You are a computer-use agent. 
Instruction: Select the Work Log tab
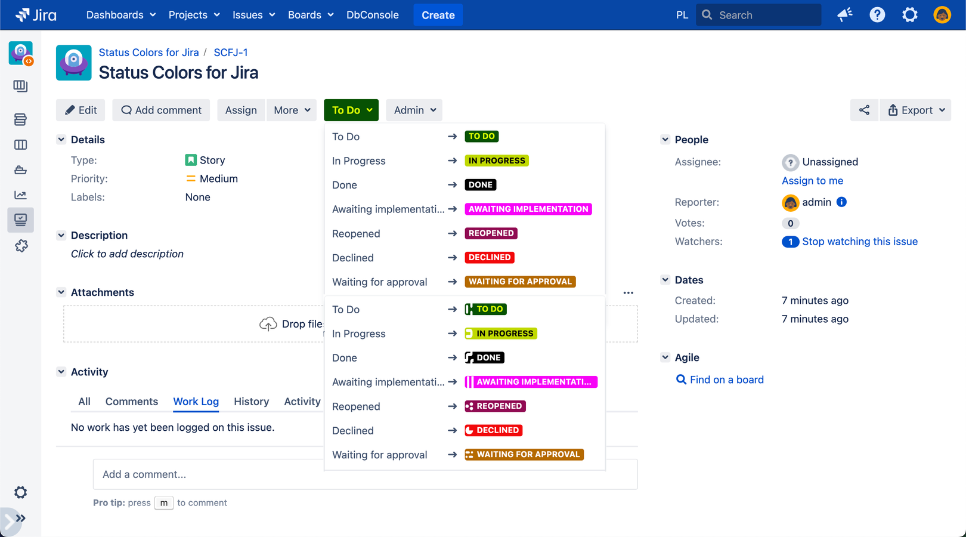(196, 402)
